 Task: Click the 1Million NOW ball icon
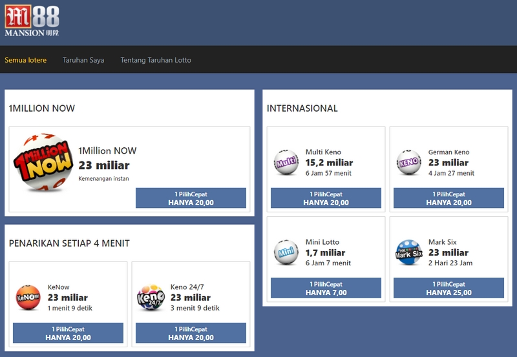point(43,162)
